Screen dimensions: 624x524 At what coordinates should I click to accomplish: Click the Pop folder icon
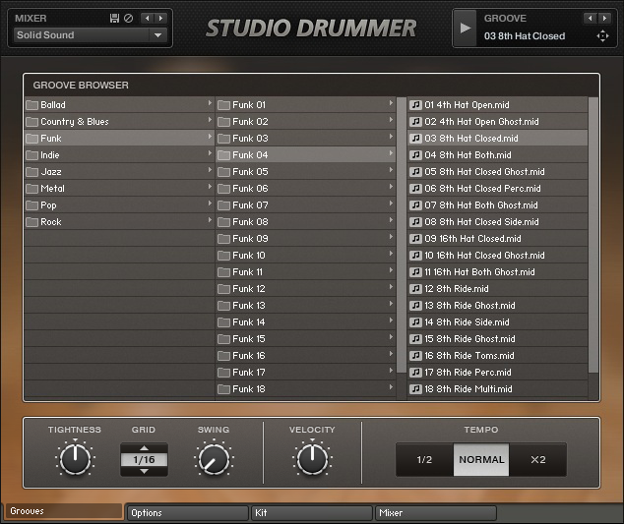pos(31,205)
